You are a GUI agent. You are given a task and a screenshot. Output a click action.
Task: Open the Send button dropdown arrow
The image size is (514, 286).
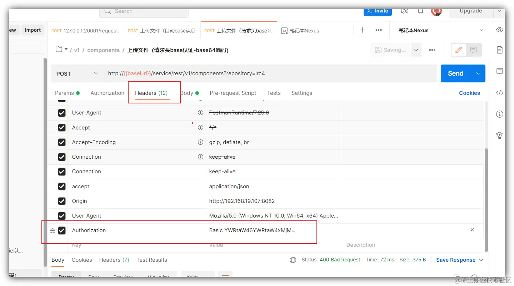tap(478, 73)
